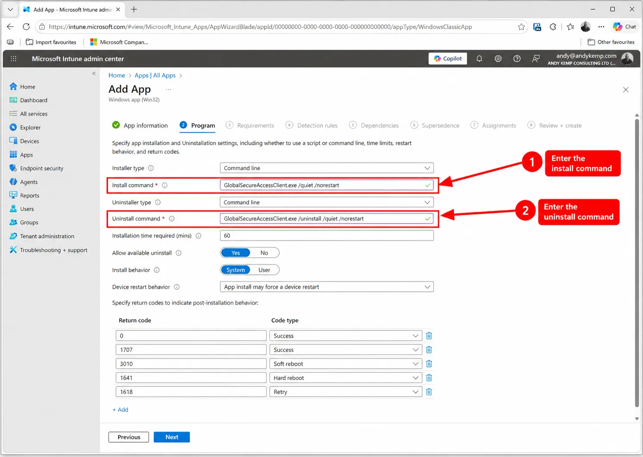The image size is (643, 457).
Task: Open the notifications bell in Intune header
Action: pyautogui.click(x=479, y=59)
